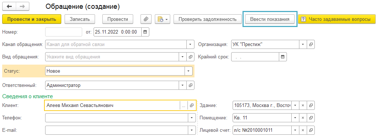This screenshot has width=379, height=138.
Task: Open the Помещение record with its open icon
Action: [311, 118]
